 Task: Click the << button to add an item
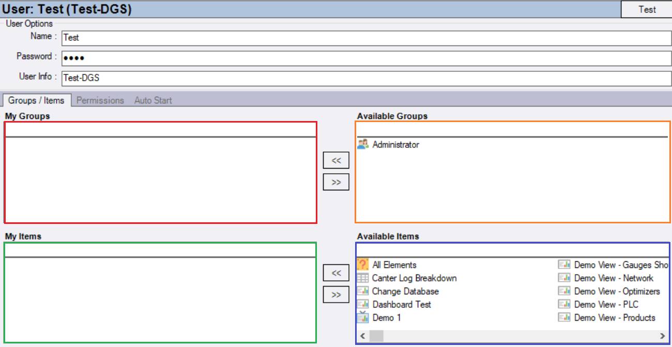(x=336, y=272)
